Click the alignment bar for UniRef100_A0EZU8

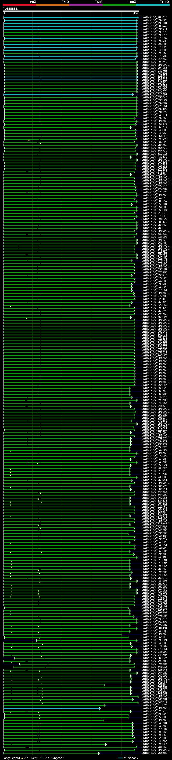[77, 664]
